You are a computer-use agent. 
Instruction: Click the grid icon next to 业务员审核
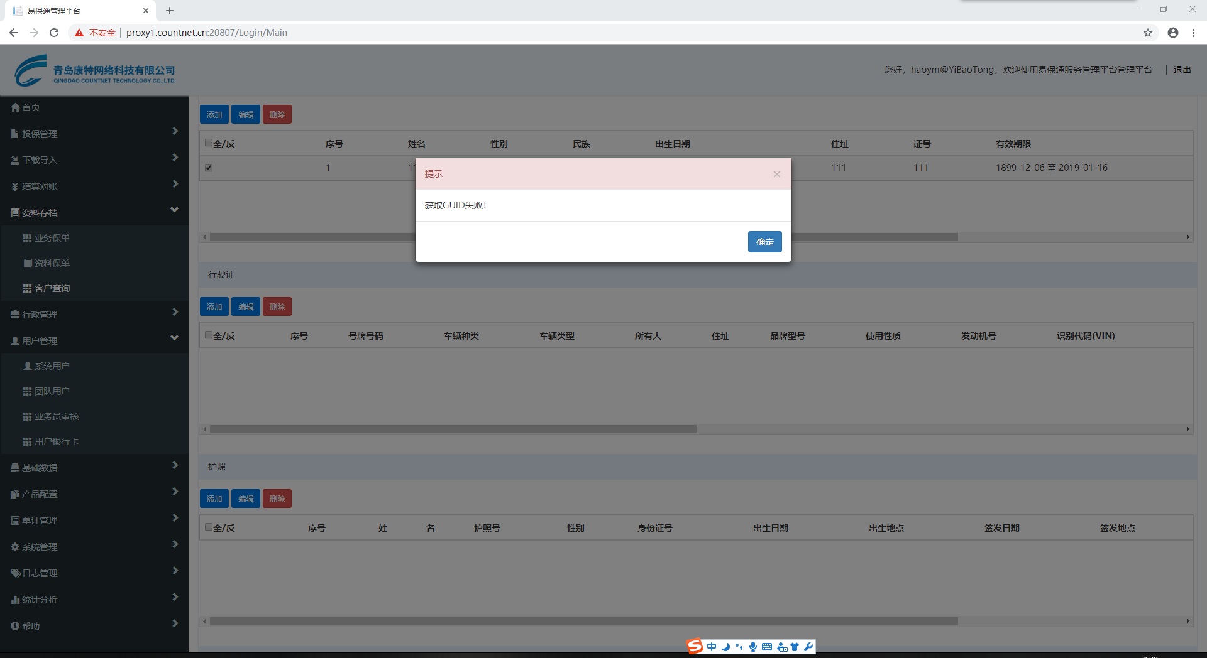[x=27, y=416]
